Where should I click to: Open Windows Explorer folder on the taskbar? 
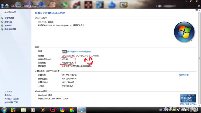pyautogui.click(x=23, y=110)
